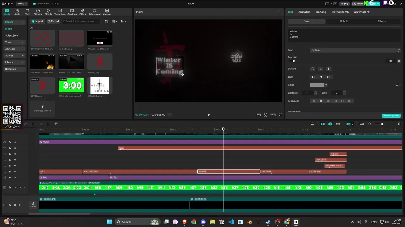Select the Split tool in timeline toolbar
The height and width of the screenshot is (227, 405).
click(x=33, y=124)
